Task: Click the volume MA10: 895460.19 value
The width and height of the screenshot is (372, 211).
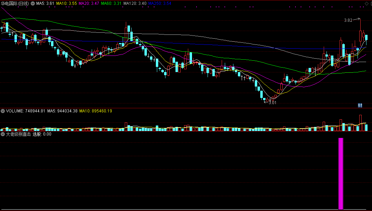Action: (95, 111)
